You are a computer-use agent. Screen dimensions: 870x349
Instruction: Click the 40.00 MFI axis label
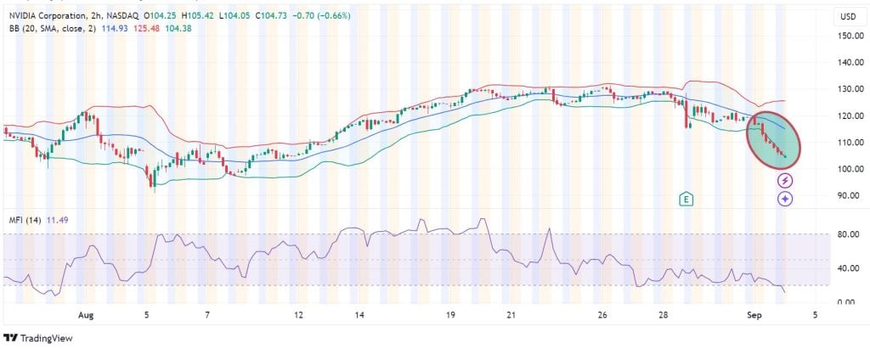pos(850,268)
